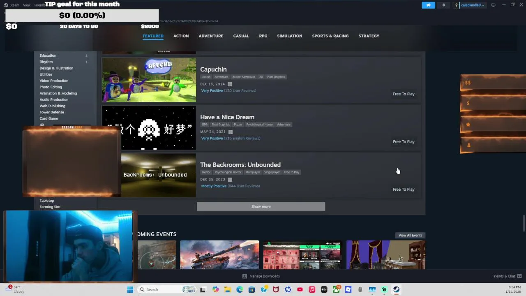
Task: Enter Big Picture mode via monitor icon
Action: (493, 5)
